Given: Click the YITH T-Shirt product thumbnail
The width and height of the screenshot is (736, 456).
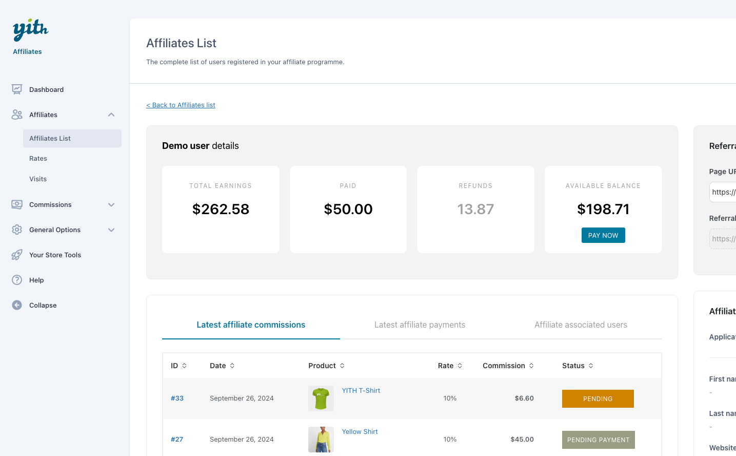Looking at the screenshot, I should click(321, 398).
